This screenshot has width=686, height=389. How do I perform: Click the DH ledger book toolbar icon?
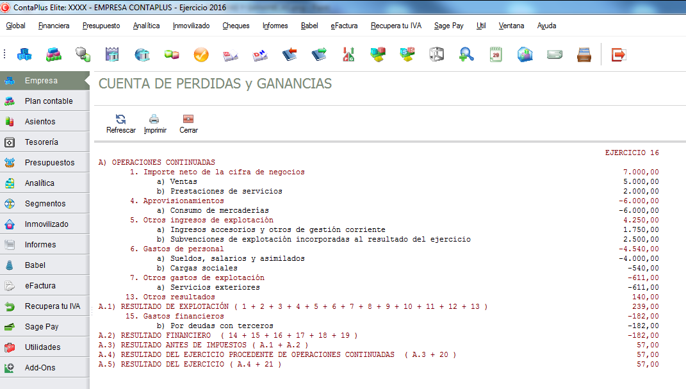pyautogui.click(x=260, y=54)
